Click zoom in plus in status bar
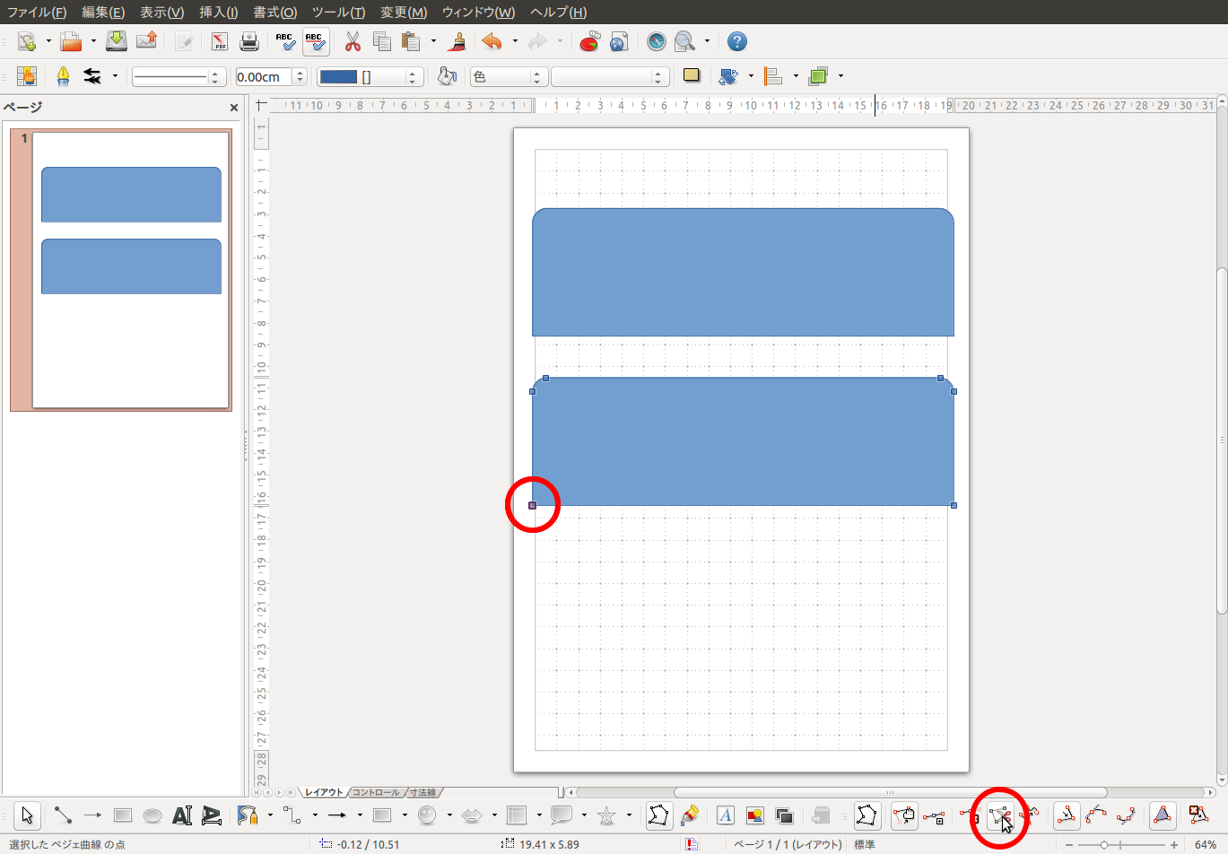The image size is (1228, 854). click(1173, 845)
